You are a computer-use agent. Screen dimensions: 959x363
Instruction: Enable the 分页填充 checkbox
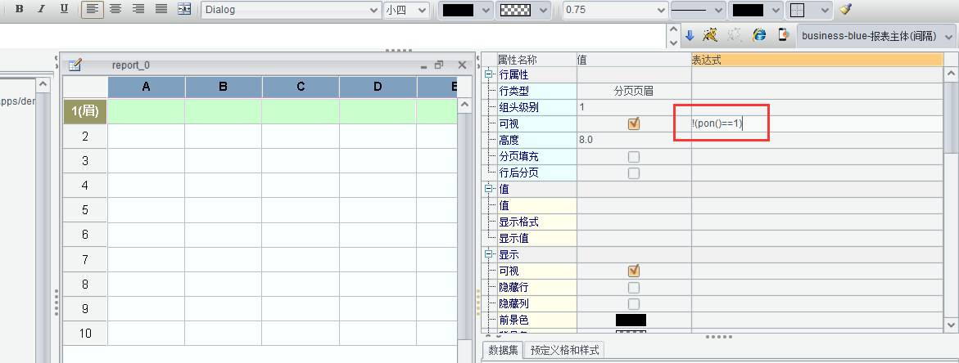point(634,157)
